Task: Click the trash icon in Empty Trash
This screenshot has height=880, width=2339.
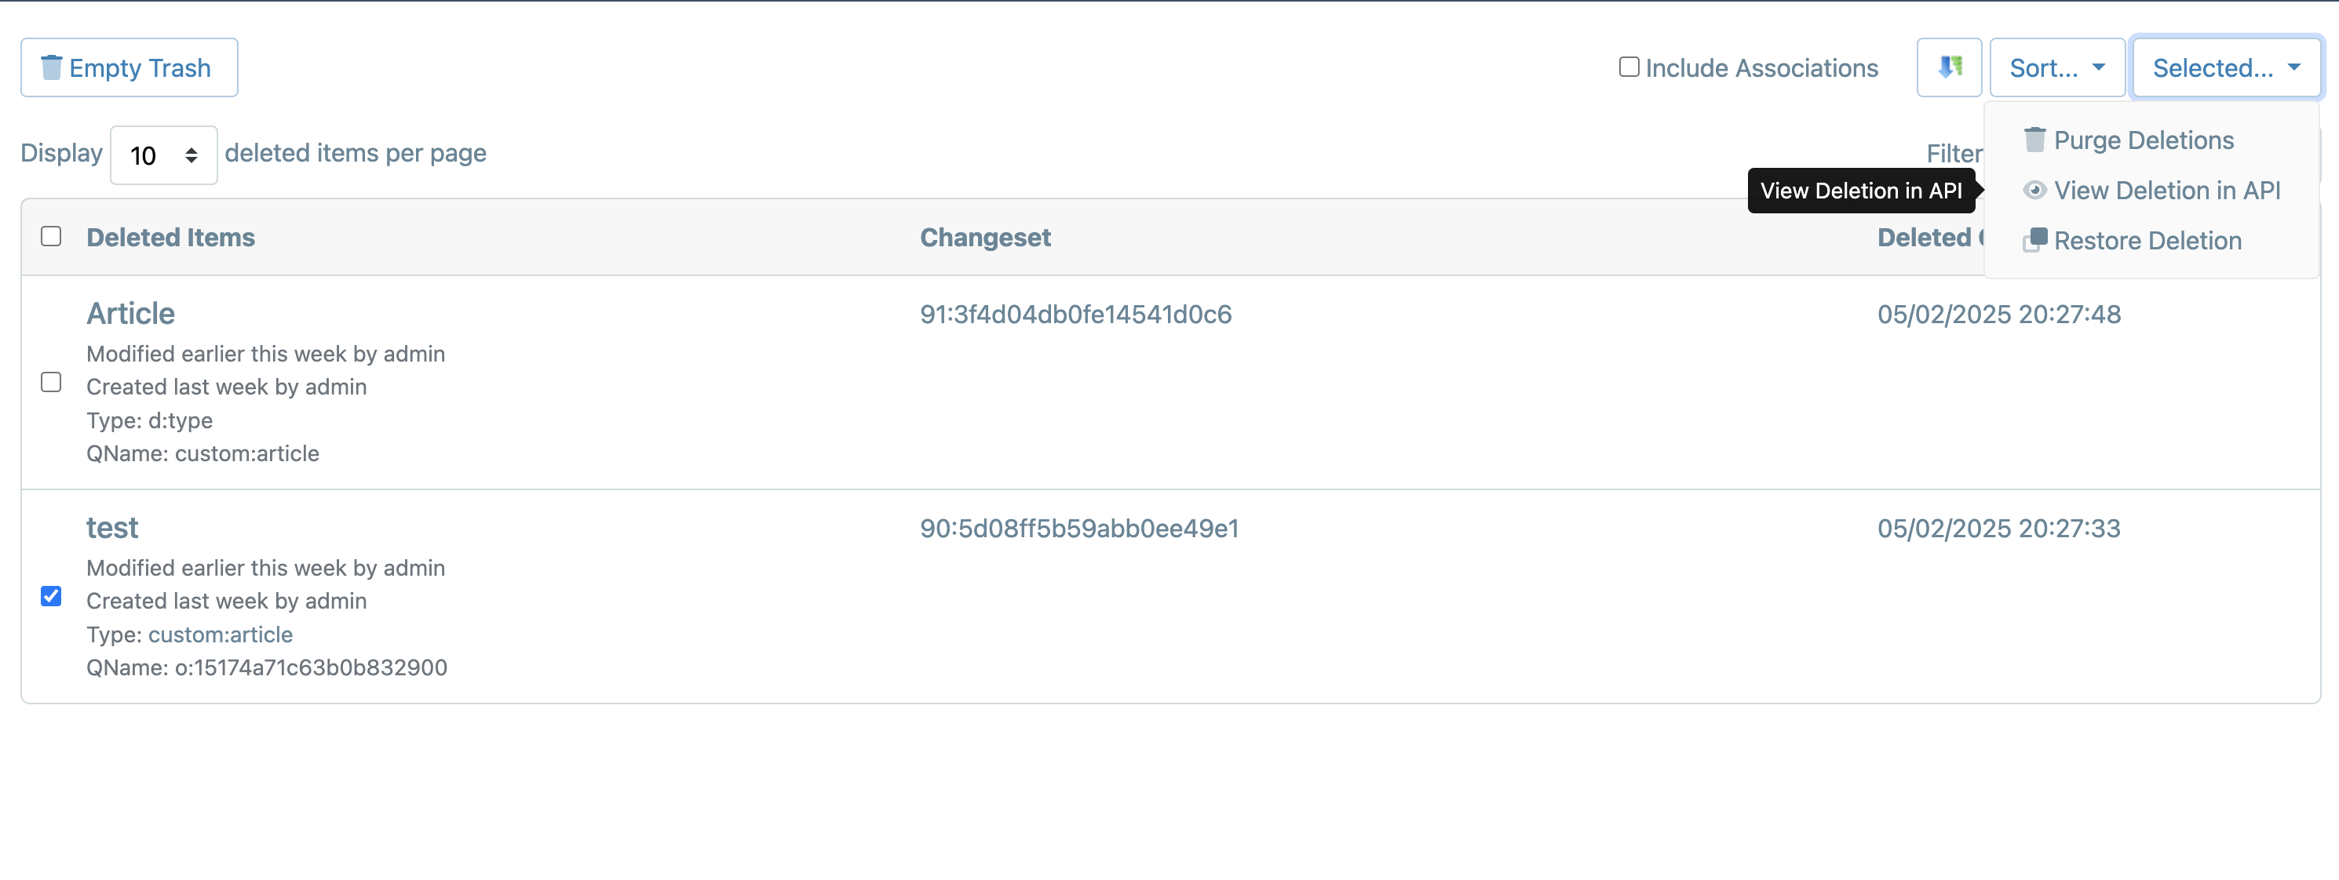Action: pos(52,67)
